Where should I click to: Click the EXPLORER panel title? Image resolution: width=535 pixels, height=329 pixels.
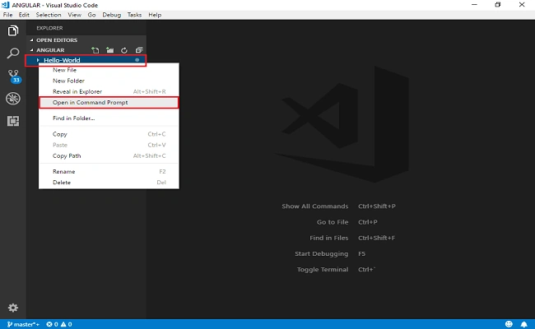(49, 28)
